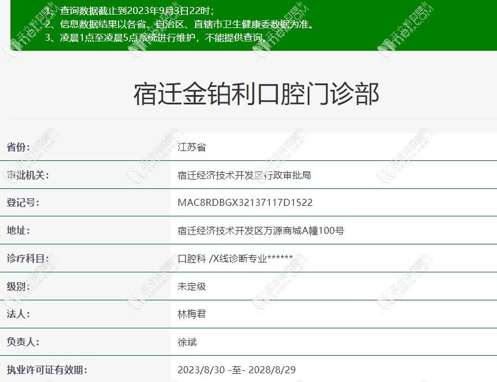Select the 级别 label
Viewport: 497px width, 382px height.
pos(18,286)
